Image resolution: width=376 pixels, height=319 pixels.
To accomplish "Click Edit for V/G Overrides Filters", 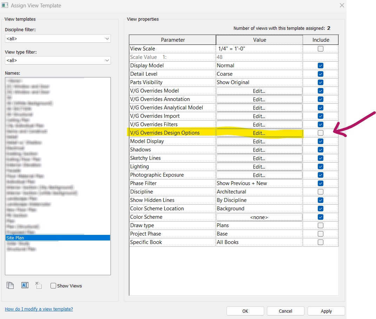I will [x=259, y=124].
